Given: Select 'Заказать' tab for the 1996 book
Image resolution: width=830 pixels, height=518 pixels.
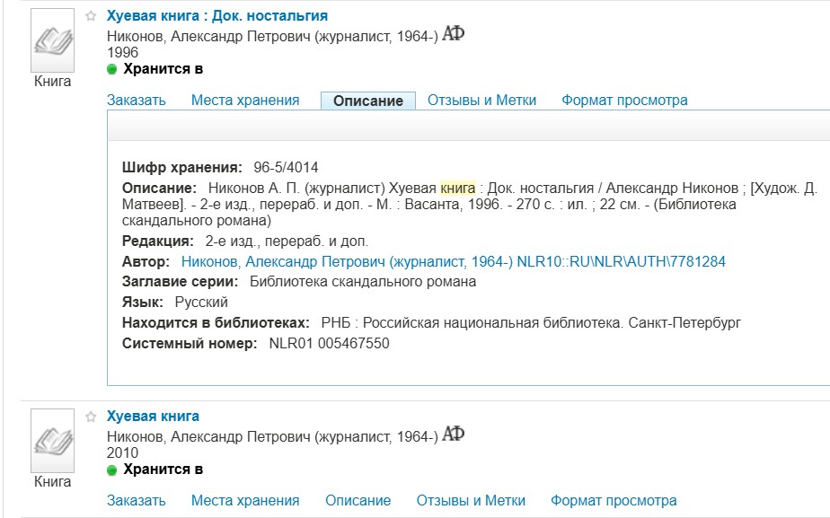Looking at the screenshot, I should [x=136, y=100].
